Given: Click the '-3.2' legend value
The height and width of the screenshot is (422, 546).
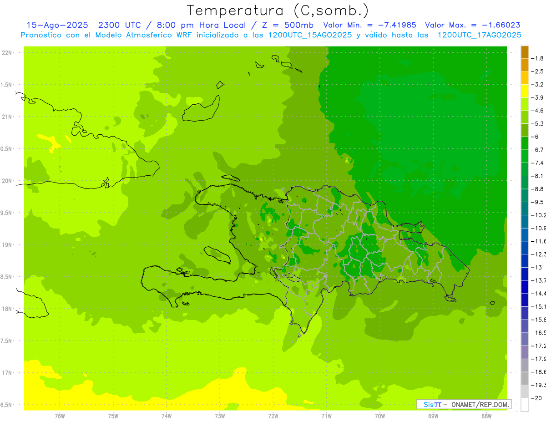Looking at the screenshot, I should tap(538, 85).
